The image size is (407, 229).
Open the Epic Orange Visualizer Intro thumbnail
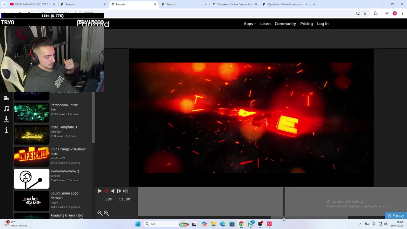click(x=31, y=156)
